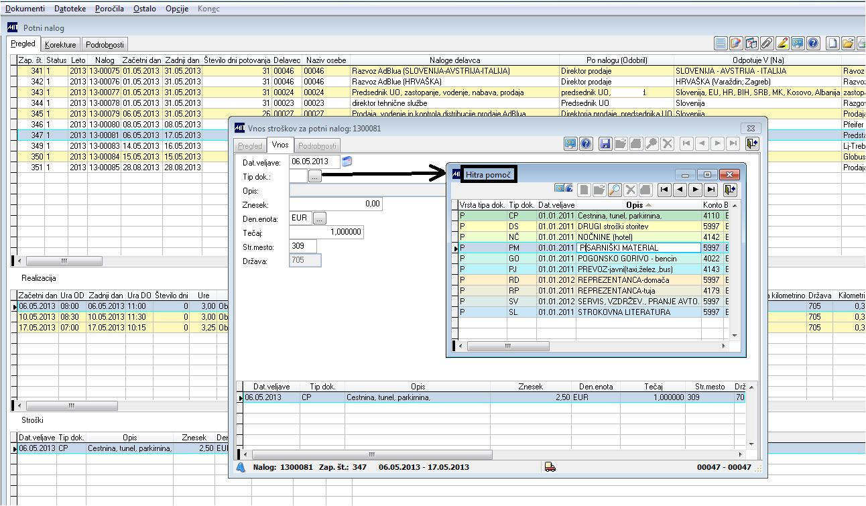Open calendar picker next to Dat.veljave
This screenshot has width=866, height=506.
click(347, 161)
